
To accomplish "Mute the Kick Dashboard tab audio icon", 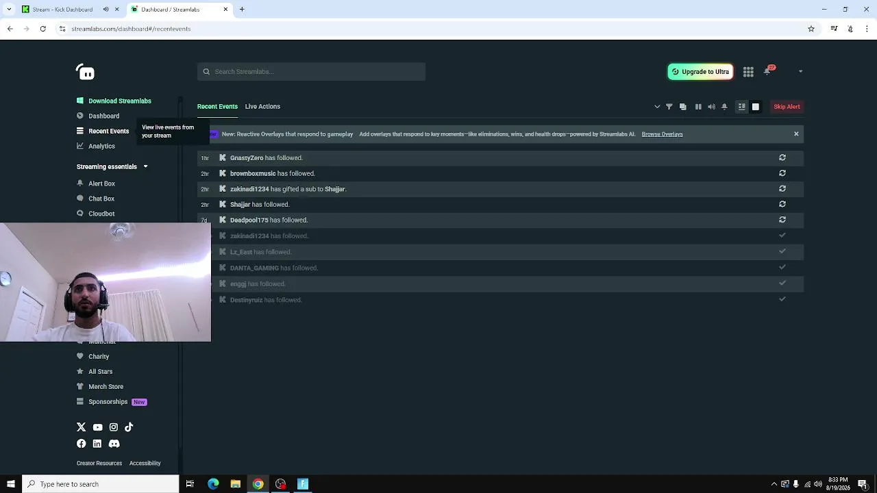I will (106, 10).
